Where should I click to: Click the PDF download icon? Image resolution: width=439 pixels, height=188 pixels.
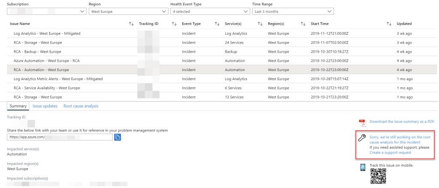[x=362, y=122]
